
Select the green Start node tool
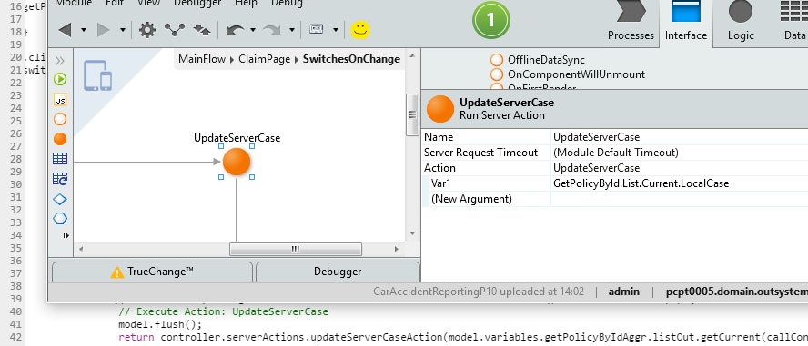pos(60,79)
